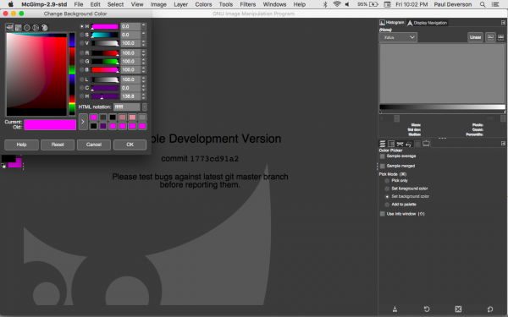The height and width of the screenshot is (317, 508).
Task: Enable the Sample average checkbox
Action: point(383,156)
